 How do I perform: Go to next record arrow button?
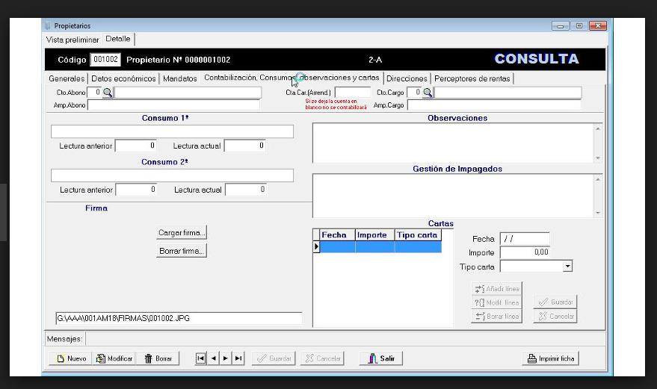click(x=226, y=358)
